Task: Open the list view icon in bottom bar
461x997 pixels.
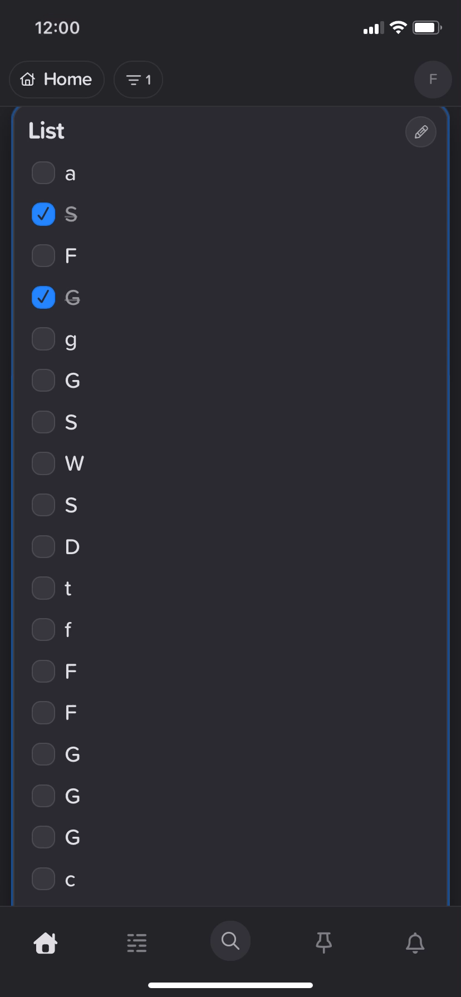Action: point(137,942)
